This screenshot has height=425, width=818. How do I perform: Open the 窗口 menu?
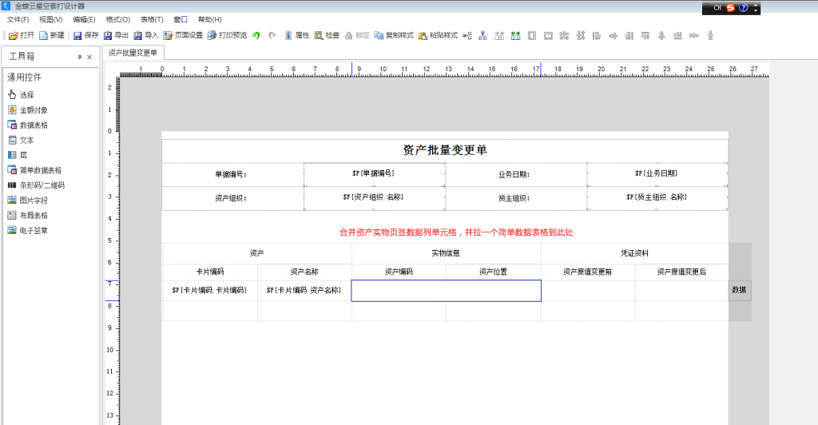coord(181,19)
